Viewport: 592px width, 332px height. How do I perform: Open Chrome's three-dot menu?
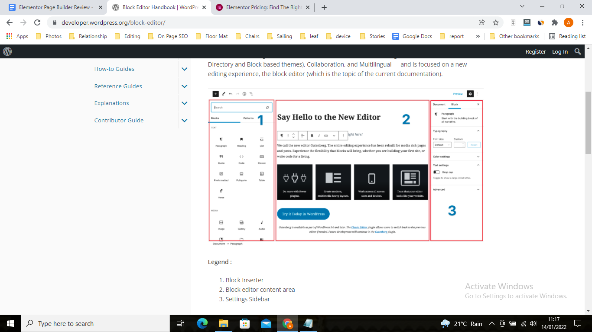point(582,22)
